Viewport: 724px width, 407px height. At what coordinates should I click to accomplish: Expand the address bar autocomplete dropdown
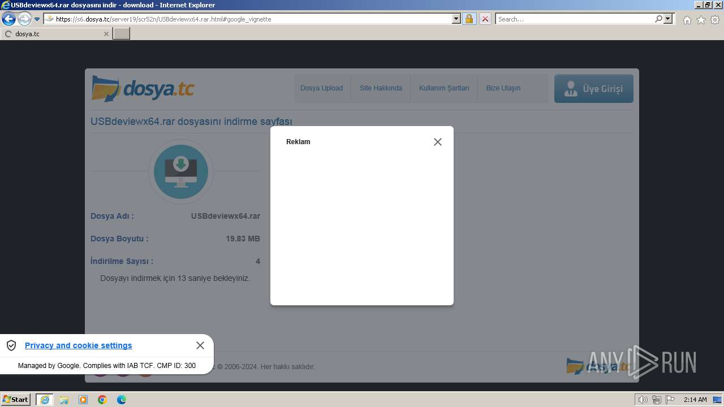(456, 19)
